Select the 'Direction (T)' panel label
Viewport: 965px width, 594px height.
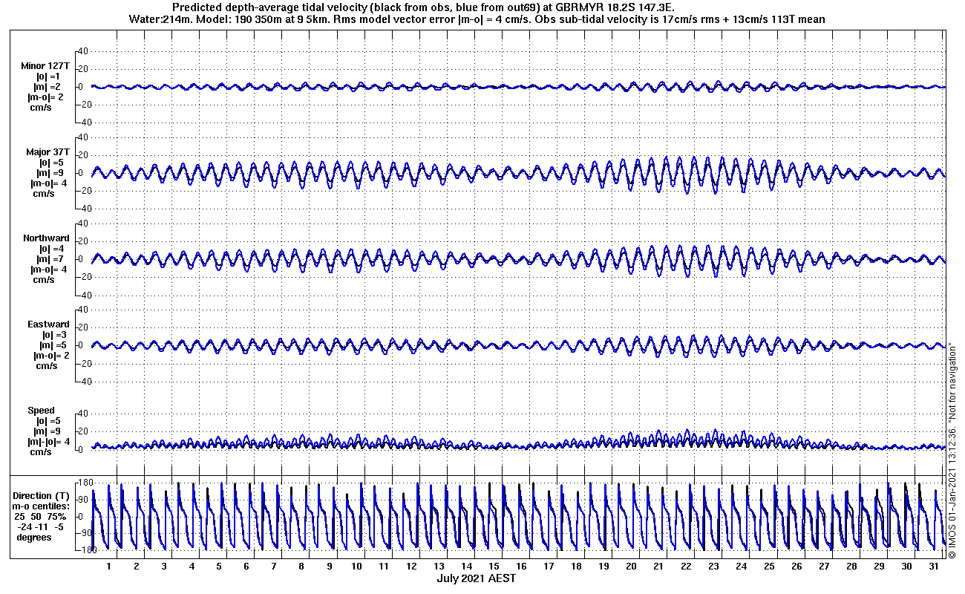tap(42, 496)
